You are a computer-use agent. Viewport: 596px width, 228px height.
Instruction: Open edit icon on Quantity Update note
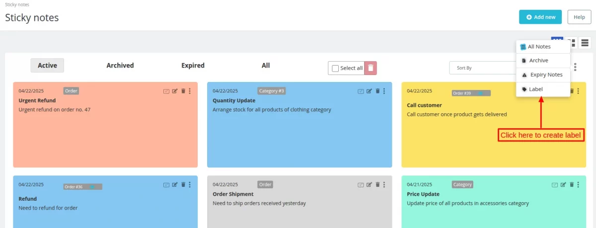point(369,91)
